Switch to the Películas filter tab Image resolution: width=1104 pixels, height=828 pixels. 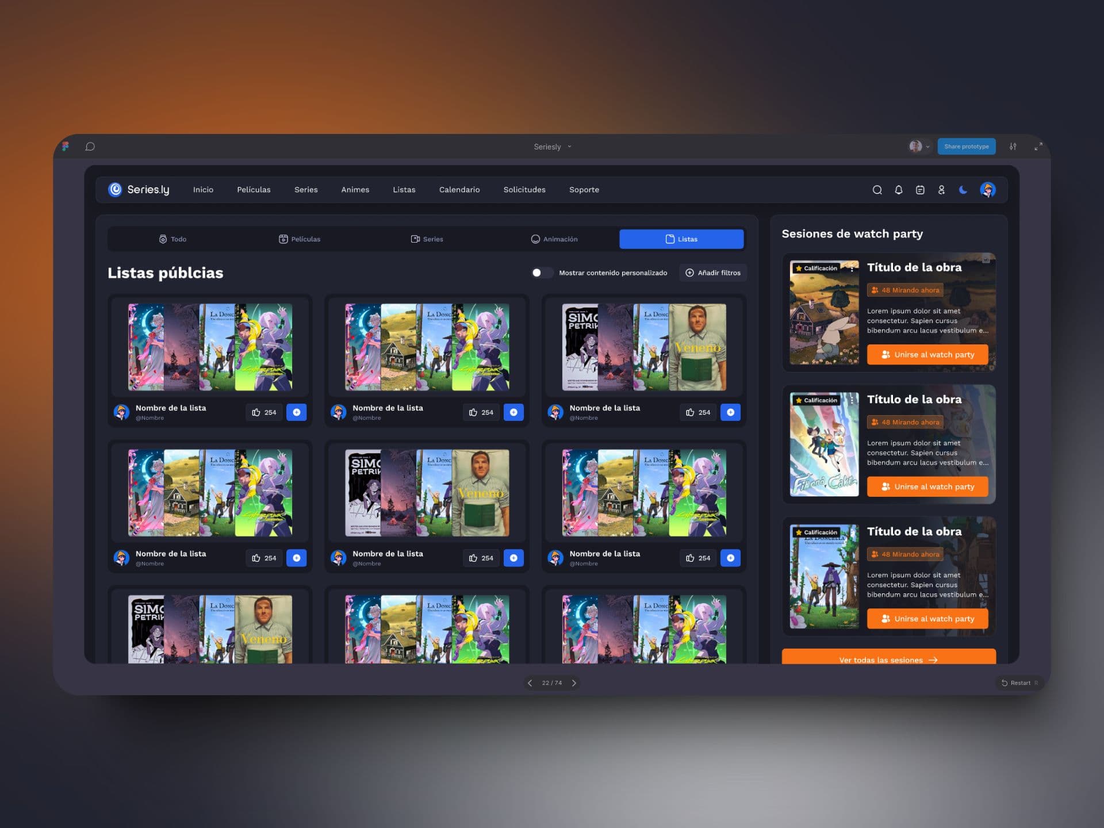coord(300,239)
